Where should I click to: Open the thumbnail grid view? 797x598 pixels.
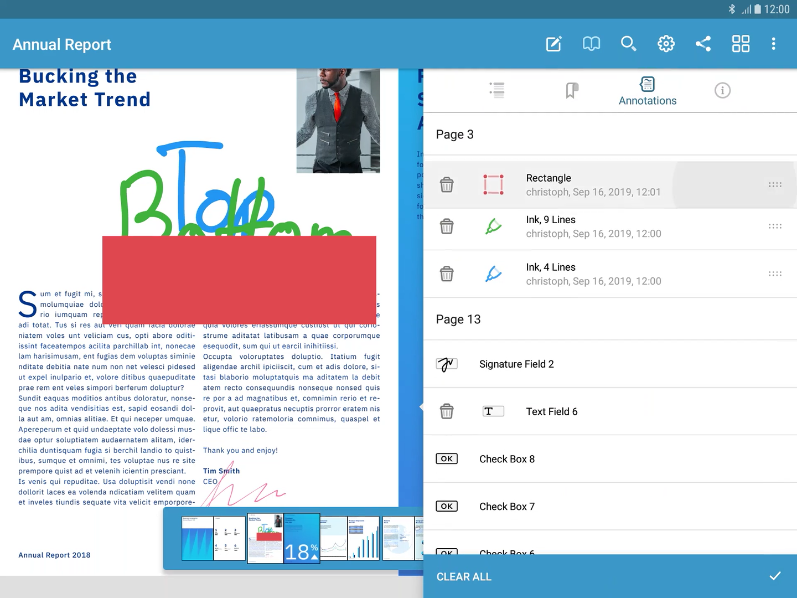click(741, 44)
